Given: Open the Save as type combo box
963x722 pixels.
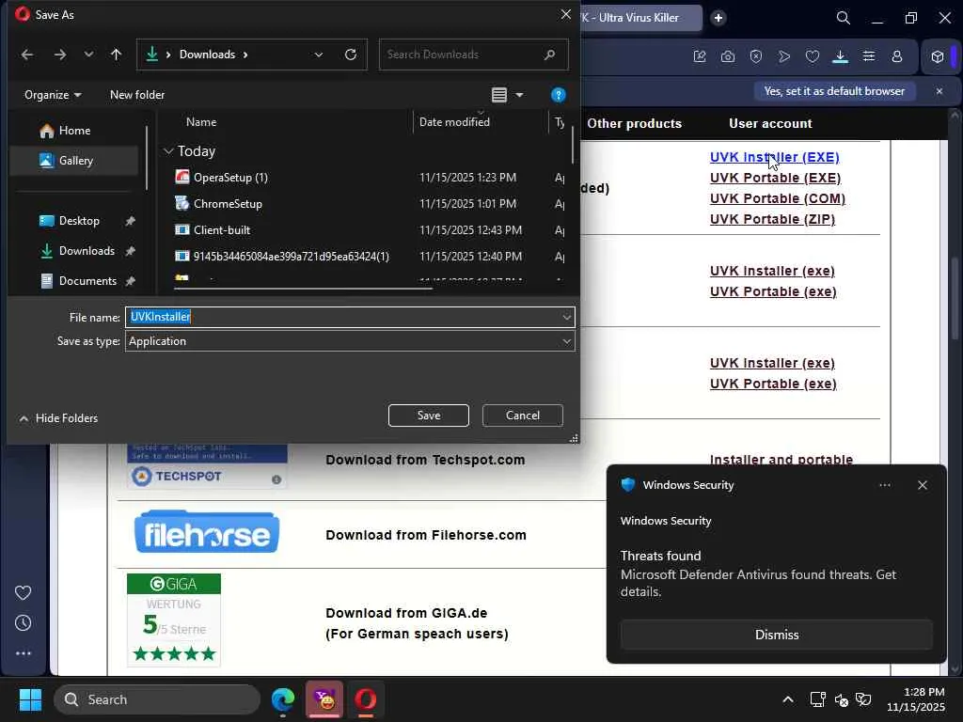Looking at the screenshot, I should [x=350, y=341].
